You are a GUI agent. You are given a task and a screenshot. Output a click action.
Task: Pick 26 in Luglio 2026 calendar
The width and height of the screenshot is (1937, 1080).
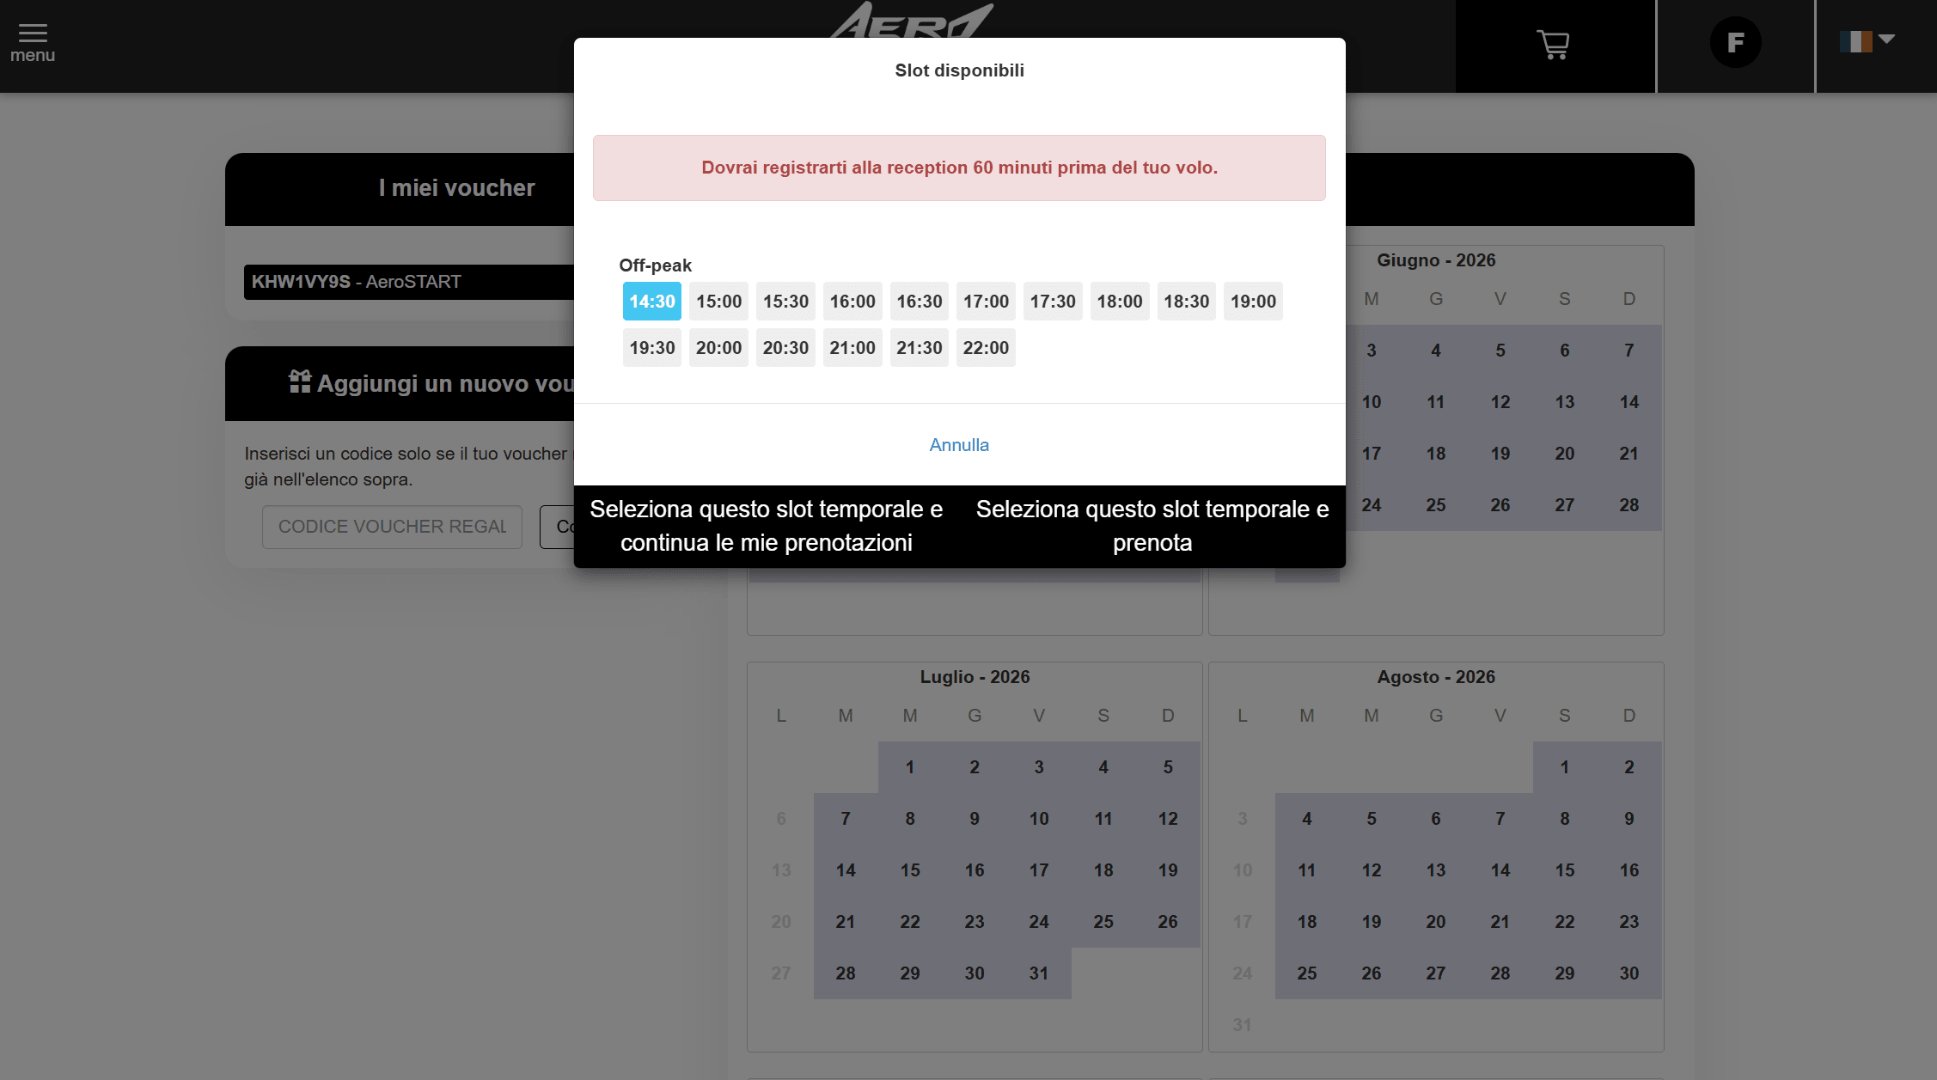click(x=1168, y=922)
